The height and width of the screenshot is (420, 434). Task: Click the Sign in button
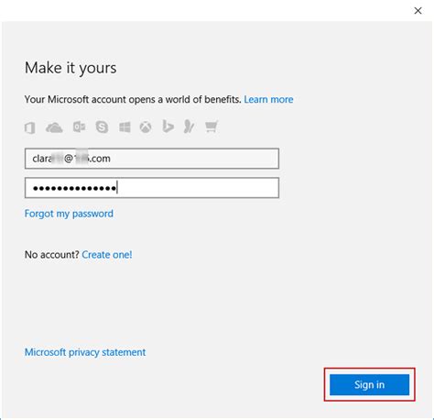(369, 384)
